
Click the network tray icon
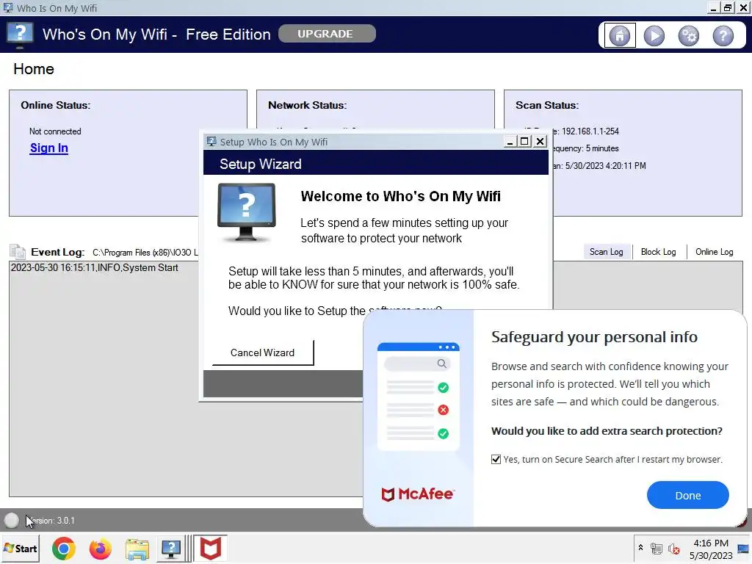click(x=656, y=548)
